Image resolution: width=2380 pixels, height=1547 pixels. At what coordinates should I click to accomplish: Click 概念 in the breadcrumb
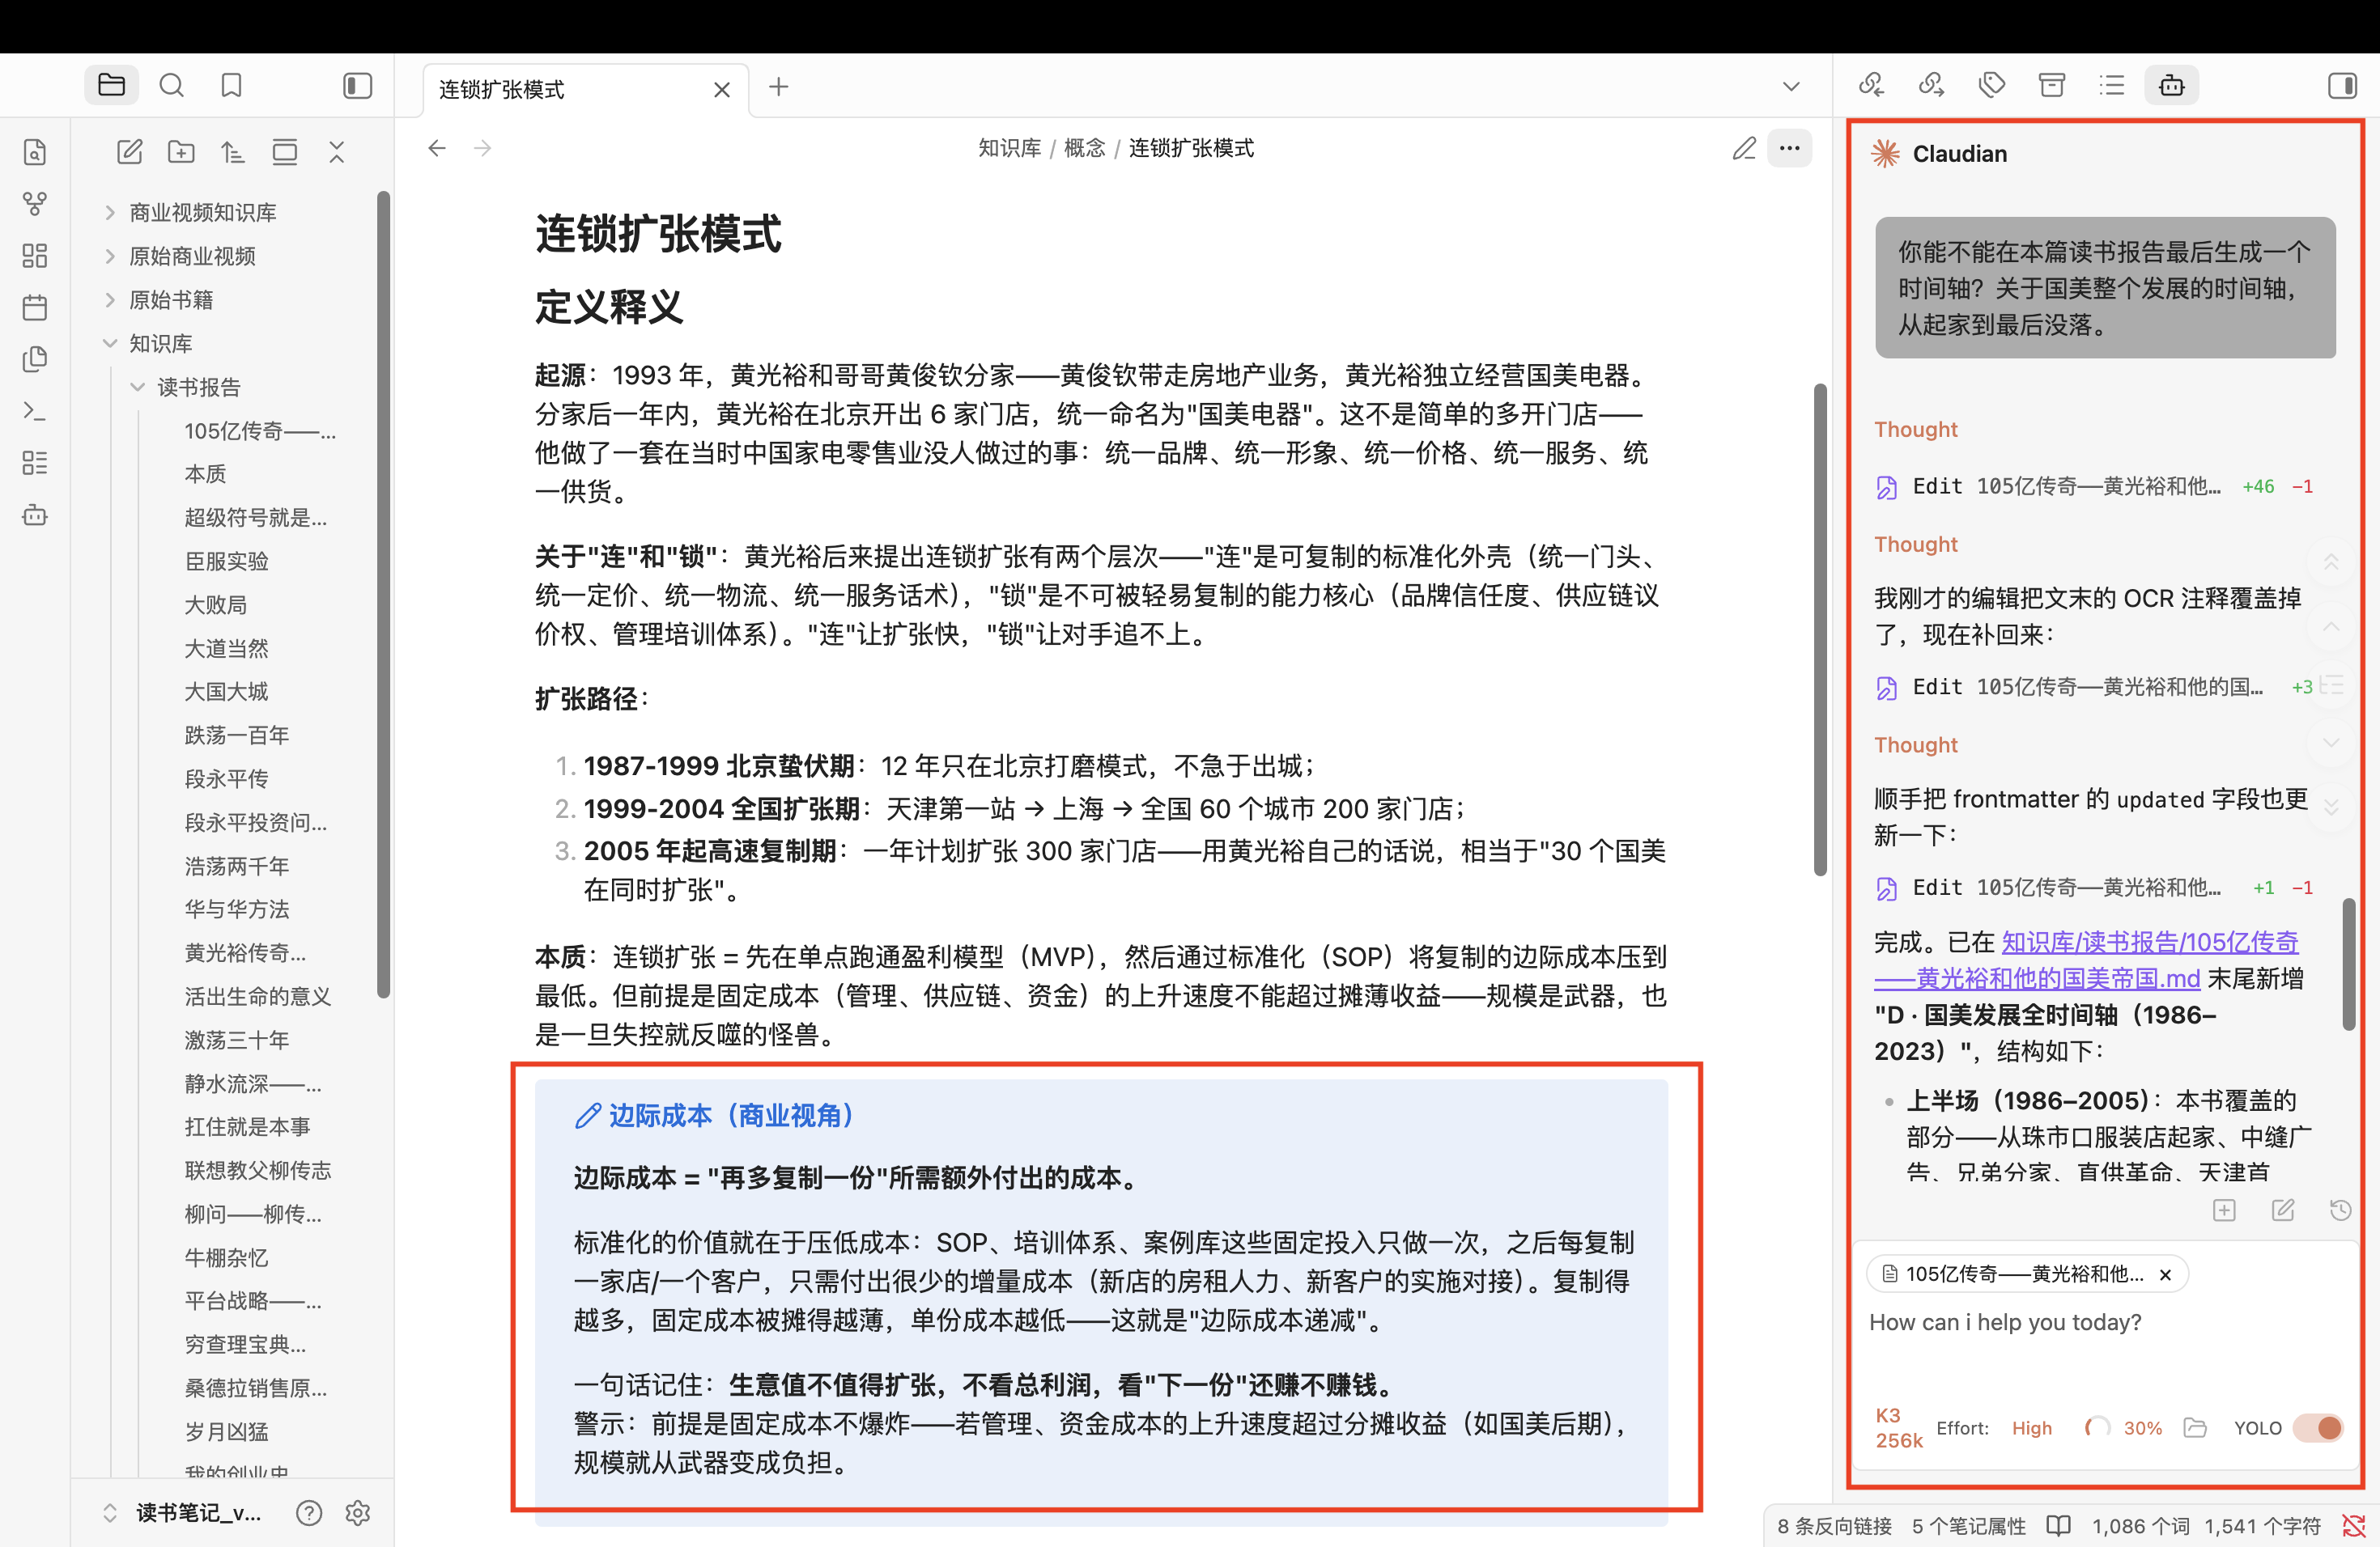pos(1084,148)
